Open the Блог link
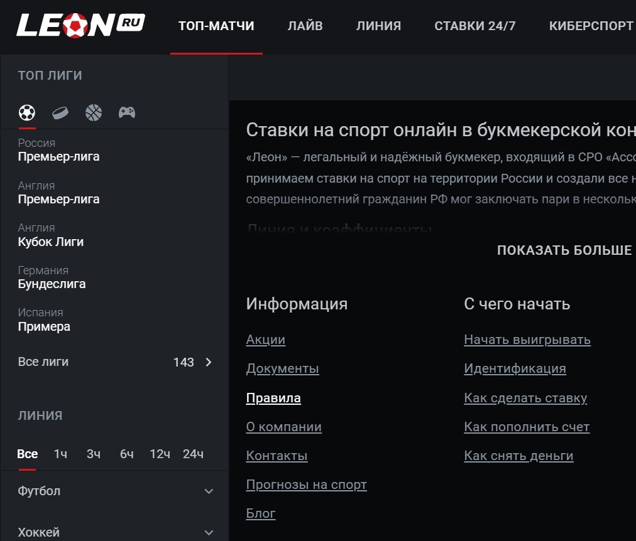The height and width of the screenshot is (541, 636). 260,513
